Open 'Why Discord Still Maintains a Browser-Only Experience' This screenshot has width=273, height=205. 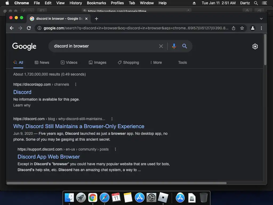[x=79, y=126]
